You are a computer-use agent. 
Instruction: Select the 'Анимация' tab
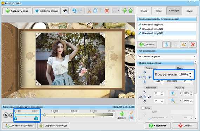click(x=174, y=11)
